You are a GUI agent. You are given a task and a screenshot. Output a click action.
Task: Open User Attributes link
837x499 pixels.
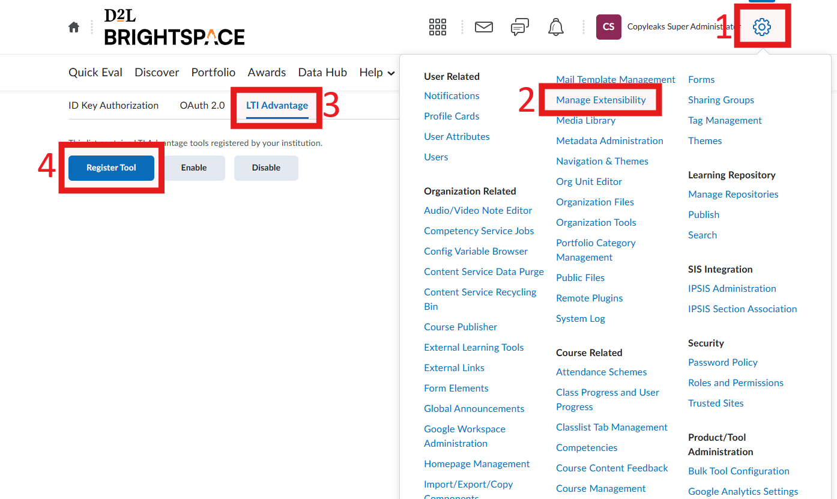coord(457,137)
